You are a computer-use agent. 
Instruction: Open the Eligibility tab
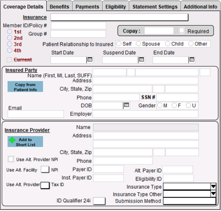(116, 7)
